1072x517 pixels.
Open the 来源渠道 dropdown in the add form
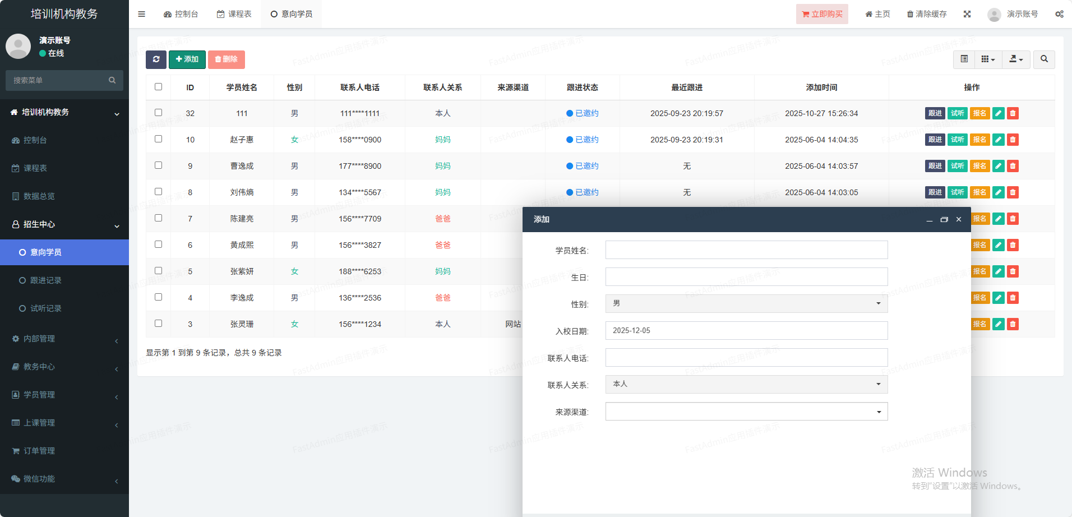click(746, 412)
